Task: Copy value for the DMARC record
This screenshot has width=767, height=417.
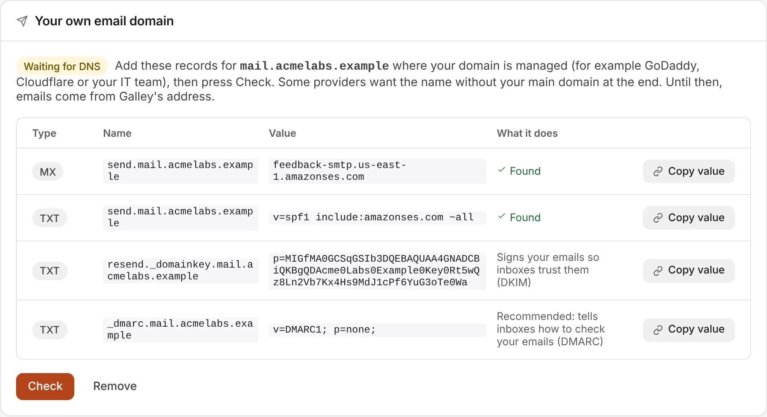Action: click(688, 330)
